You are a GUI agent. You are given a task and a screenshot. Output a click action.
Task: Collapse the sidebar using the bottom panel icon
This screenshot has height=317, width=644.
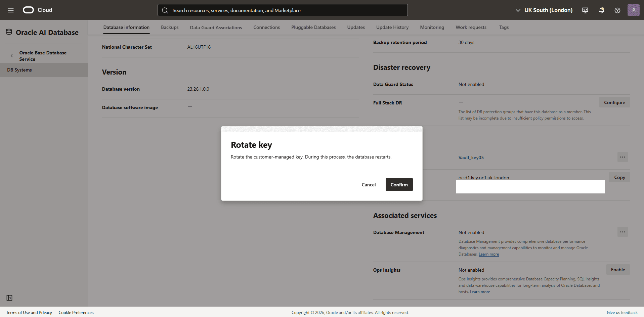point(9,298)
